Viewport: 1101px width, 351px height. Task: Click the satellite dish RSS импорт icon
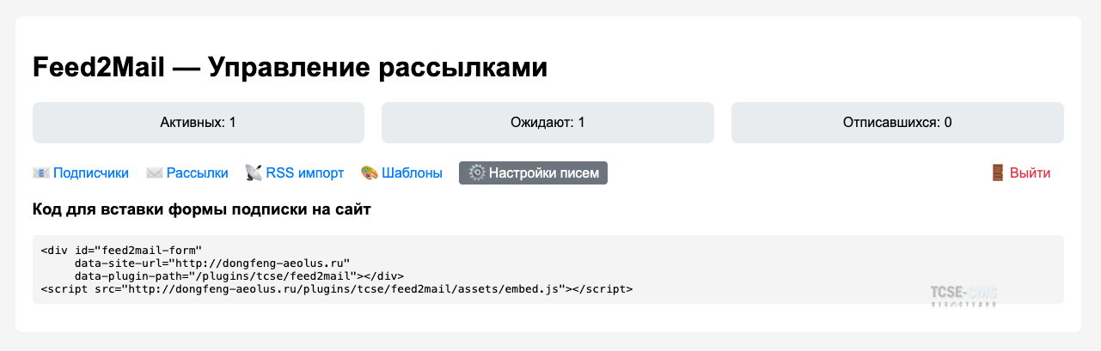pyautogui.click(x=254, y=173)
